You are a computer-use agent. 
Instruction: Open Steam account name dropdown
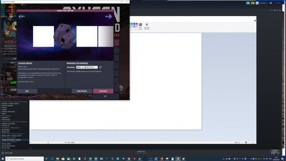[263, 3]
